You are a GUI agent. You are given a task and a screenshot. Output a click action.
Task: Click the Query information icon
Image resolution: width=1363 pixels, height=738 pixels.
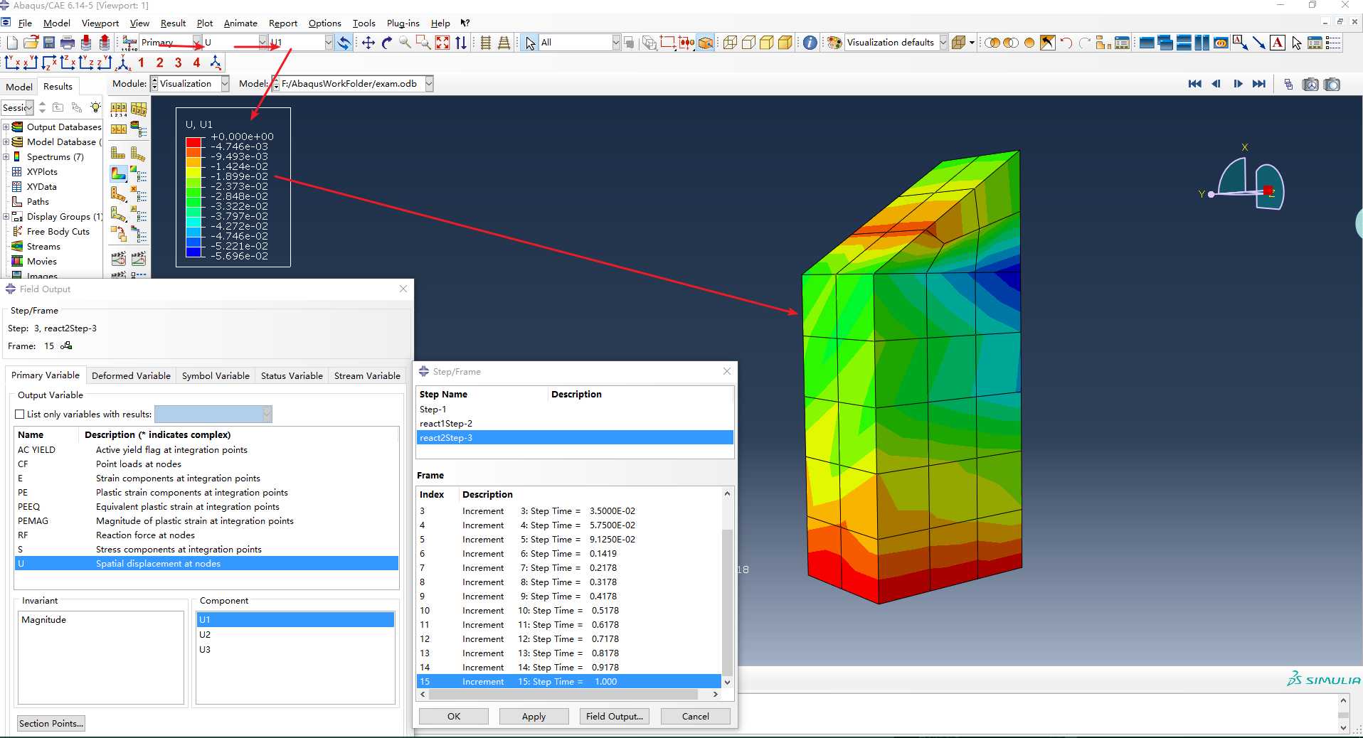click(810, 43)
